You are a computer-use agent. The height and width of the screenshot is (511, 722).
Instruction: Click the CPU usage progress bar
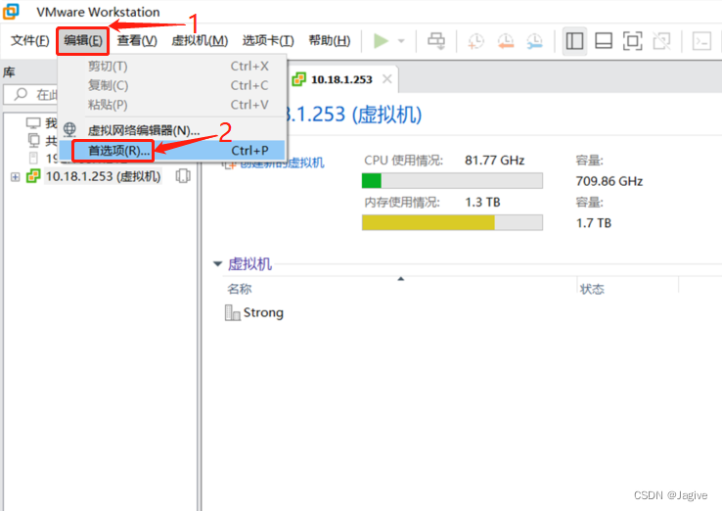click(452, 181)
